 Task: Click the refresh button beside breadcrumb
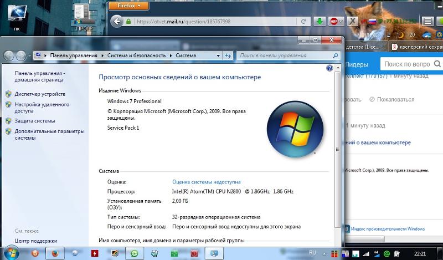pos(228,56)
